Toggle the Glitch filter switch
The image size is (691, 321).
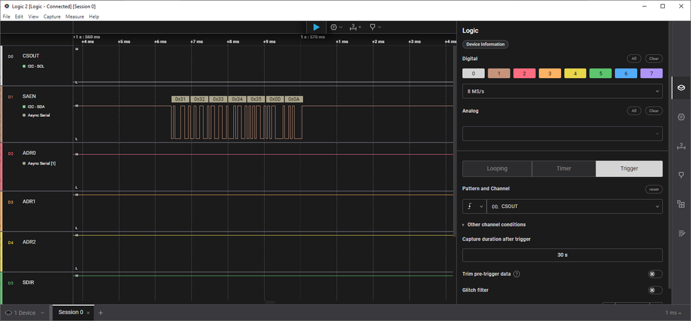655,290
